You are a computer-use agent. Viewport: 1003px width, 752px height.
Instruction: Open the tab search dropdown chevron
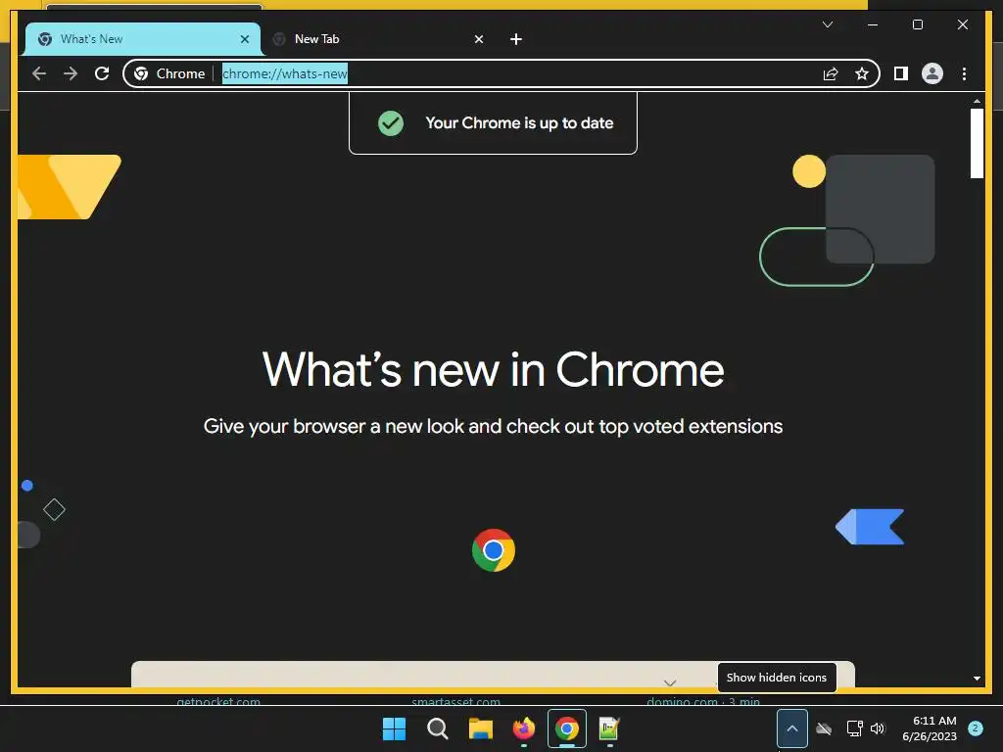pyautogui.click(x=827, y=24)
